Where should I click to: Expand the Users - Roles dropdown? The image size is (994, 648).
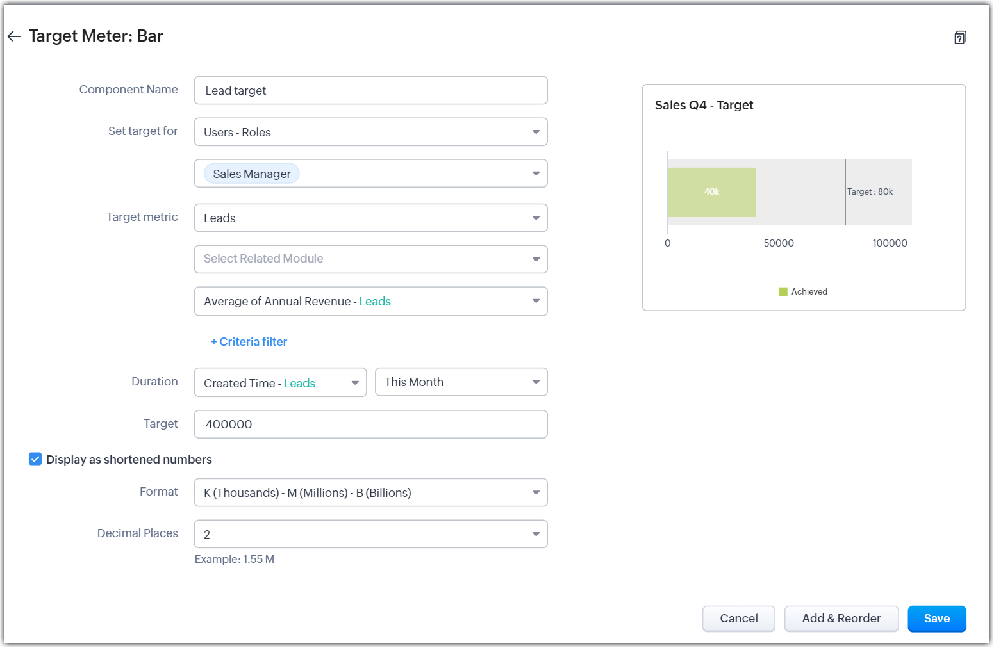[370, 132]
